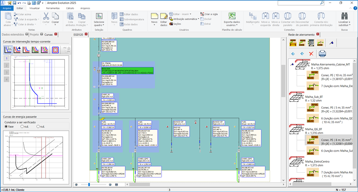Close the Curvas panel tab
This screenshot has width=358, height=192.
point(55,34)
